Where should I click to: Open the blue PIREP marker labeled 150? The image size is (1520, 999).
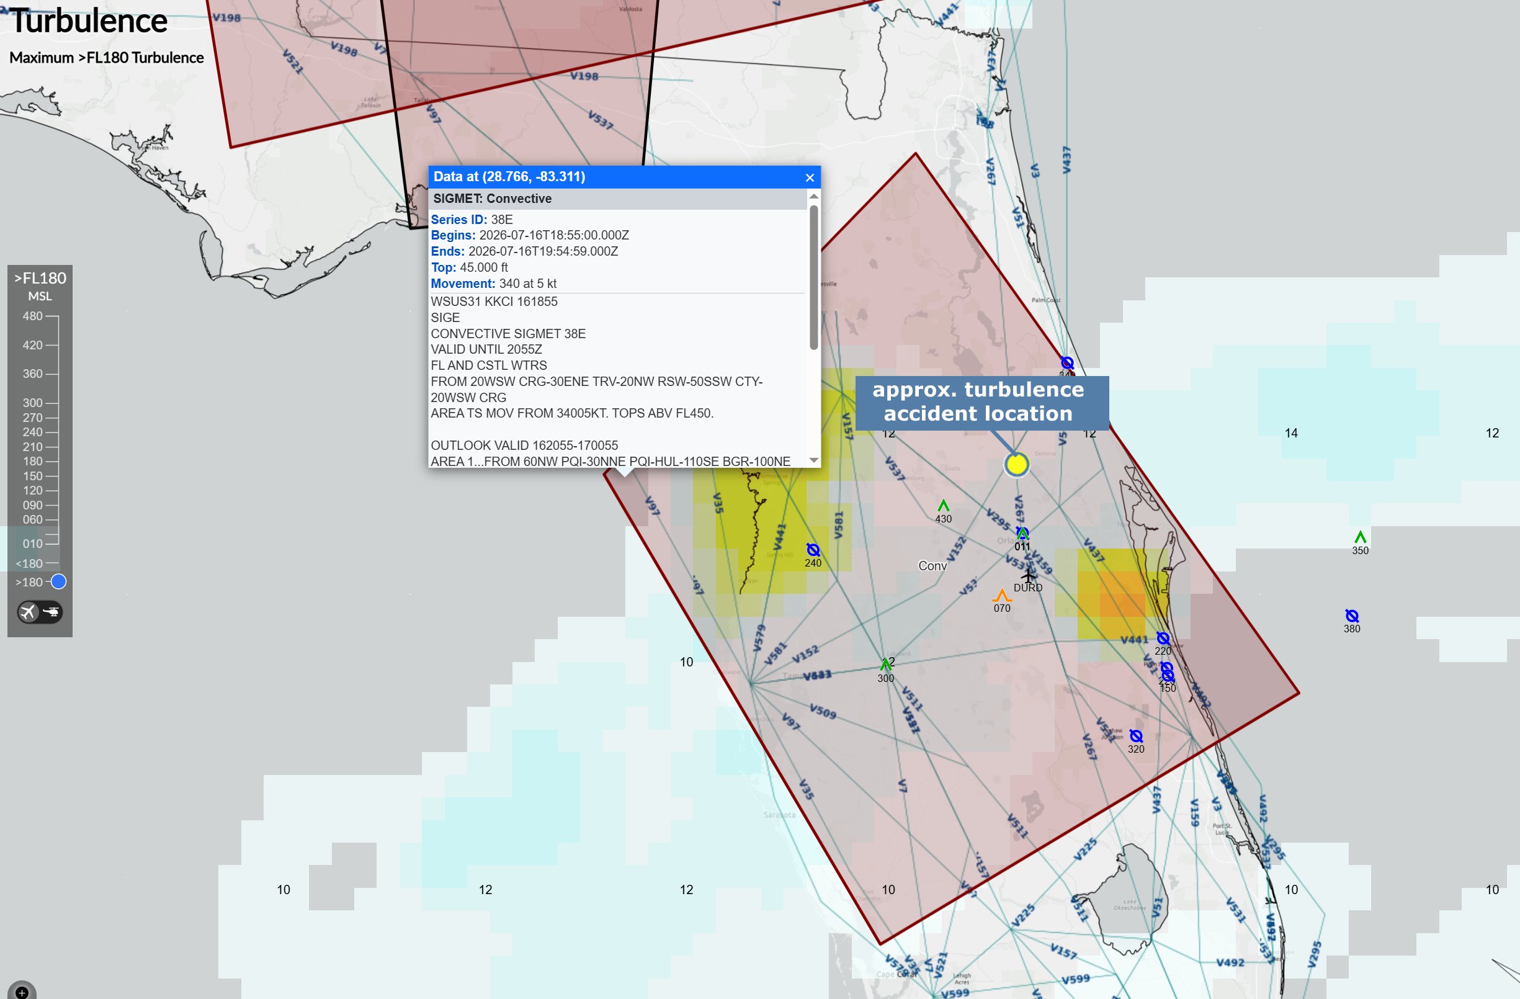1168,676
